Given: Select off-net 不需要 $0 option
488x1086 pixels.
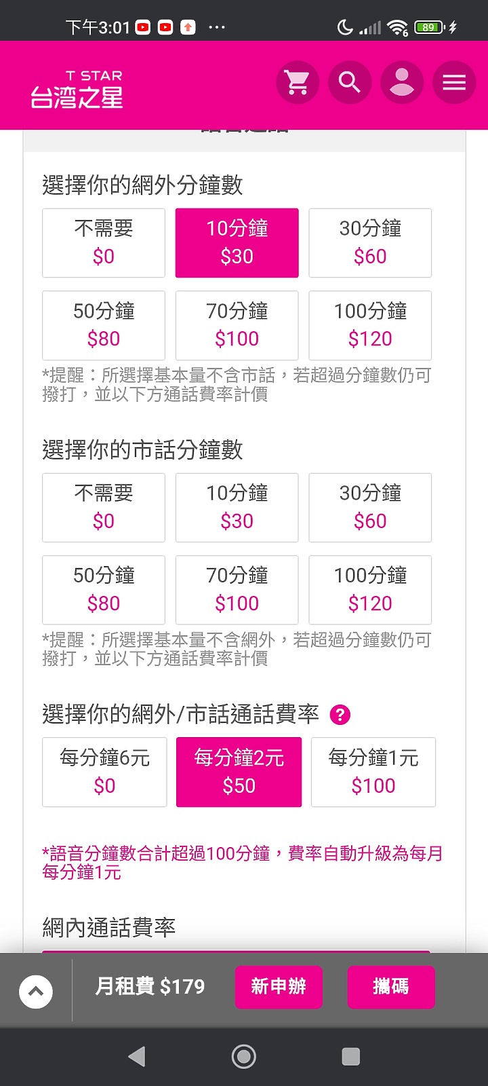Looking at the screenshot, I should tap(104, 243).
